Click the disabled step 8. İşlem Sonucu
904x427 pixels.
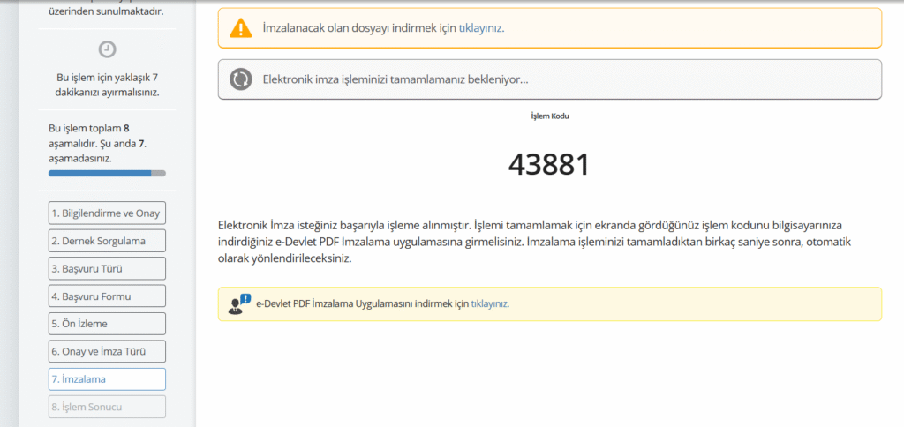tap(107, 407)
